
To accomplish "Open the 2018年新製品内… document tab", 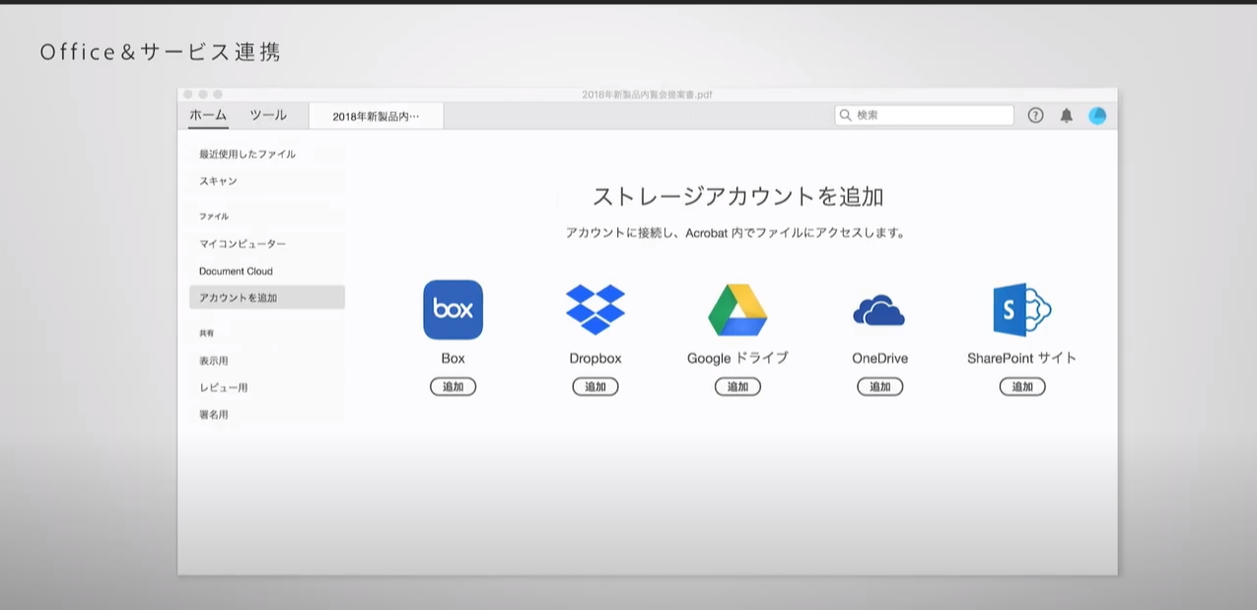I will (376, 116).
